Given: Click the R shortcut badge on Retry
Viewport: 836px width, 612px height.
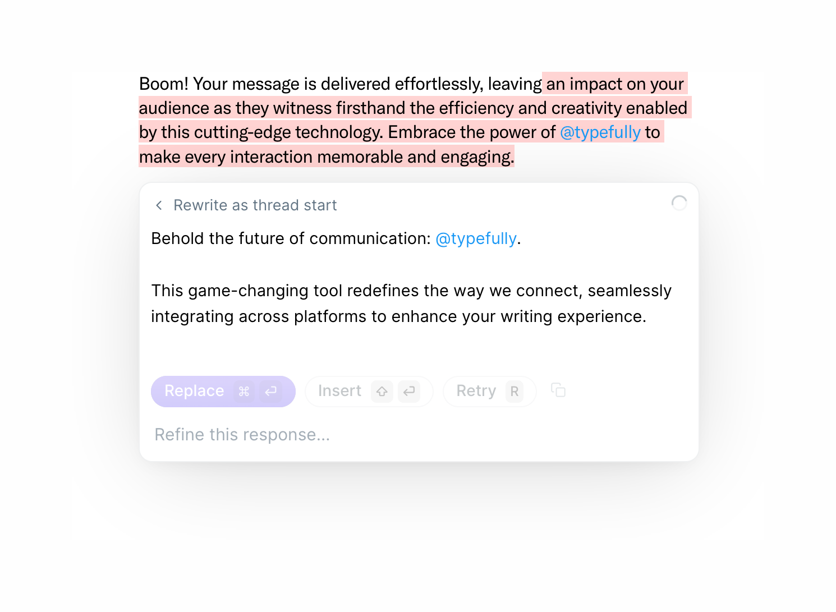Looking at the screenshot, I should [514, 391].
